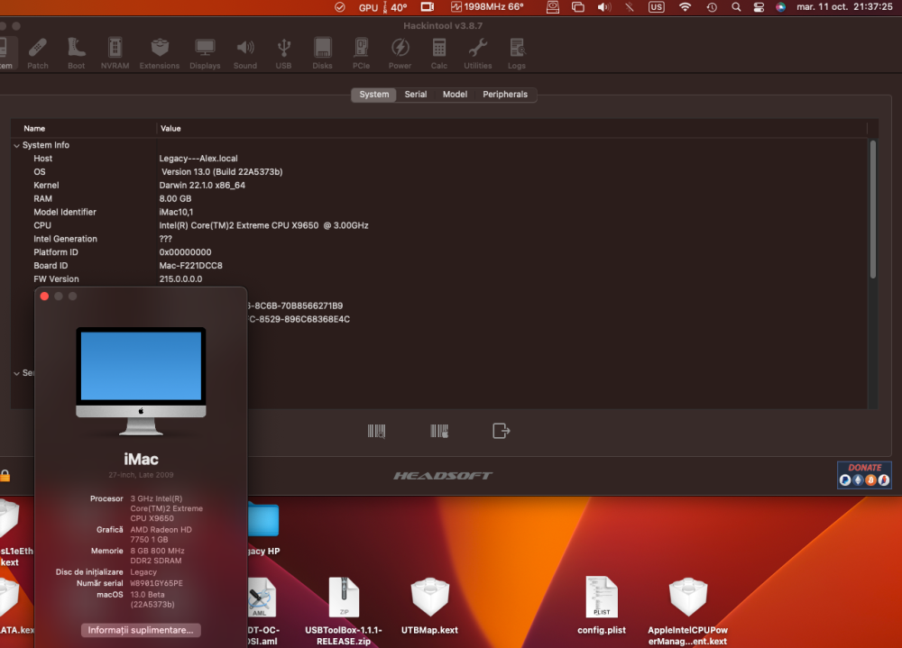Click the 1998MHz CPU frequency menu item

(487, 7)
